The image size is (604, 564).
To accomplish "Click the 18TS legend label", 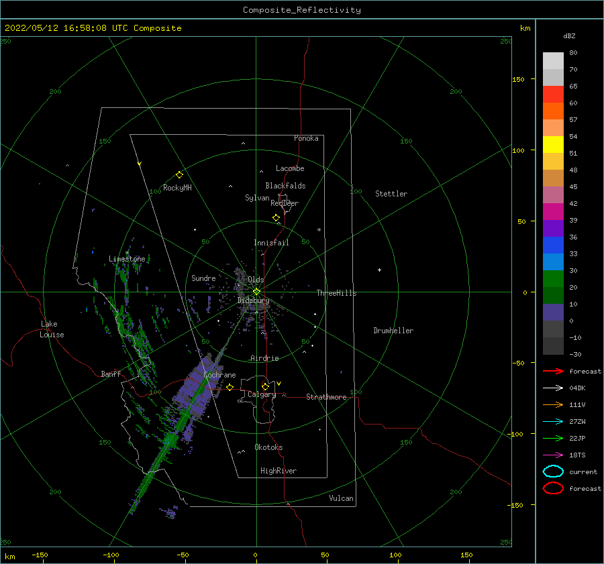I will pyautogui.click(x=577, y=455).
